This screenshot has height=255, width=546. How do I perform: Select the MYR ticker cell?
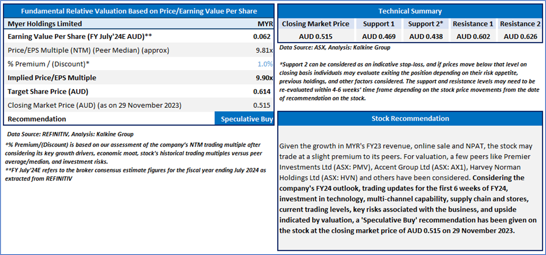click(265, 24)
